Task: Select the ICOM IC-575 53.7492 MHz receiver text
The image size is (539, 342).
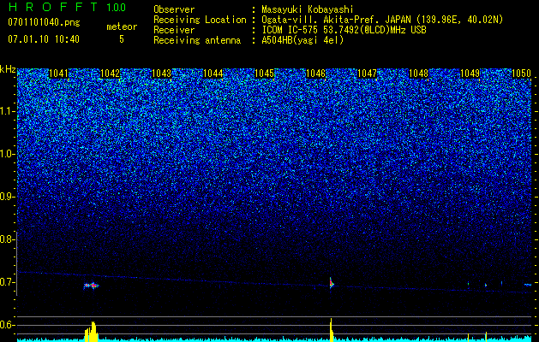Action: 344,30
